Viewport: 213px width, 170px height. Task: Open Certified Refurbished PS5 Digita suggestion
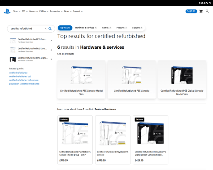pyautogui.click(x=31, y=59)
